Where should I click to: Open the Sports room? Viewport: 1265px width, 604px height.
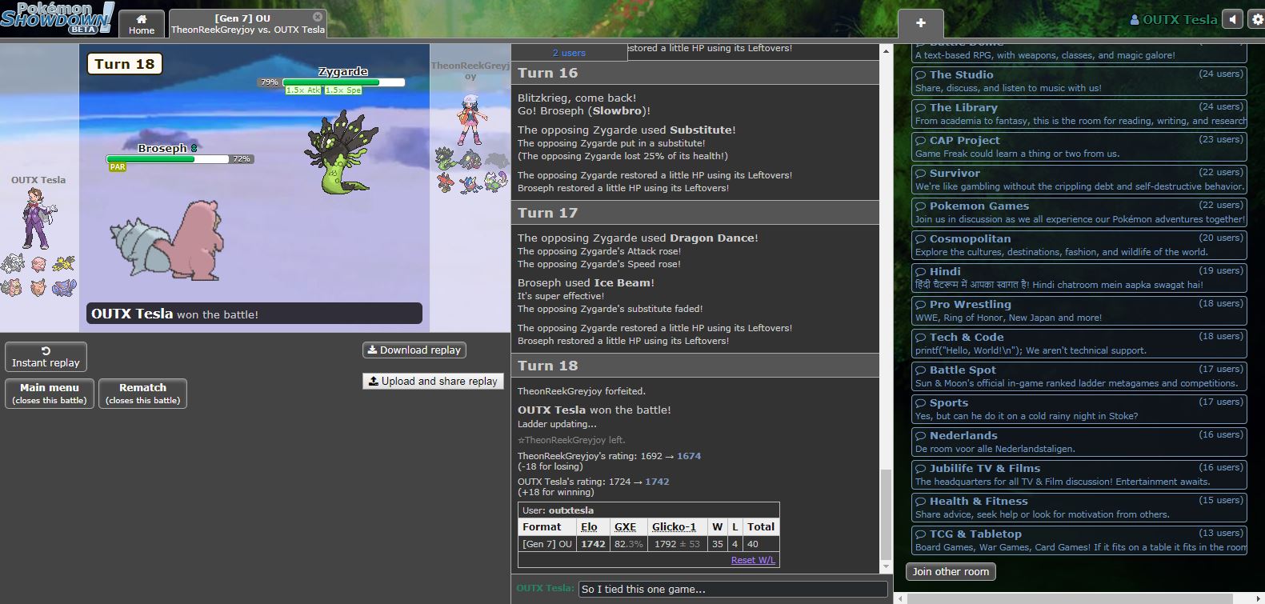pos(1079,409)
